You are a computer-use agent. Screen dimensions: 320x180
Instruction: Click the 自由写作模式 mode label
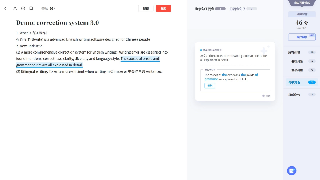[x=302, y=3]
